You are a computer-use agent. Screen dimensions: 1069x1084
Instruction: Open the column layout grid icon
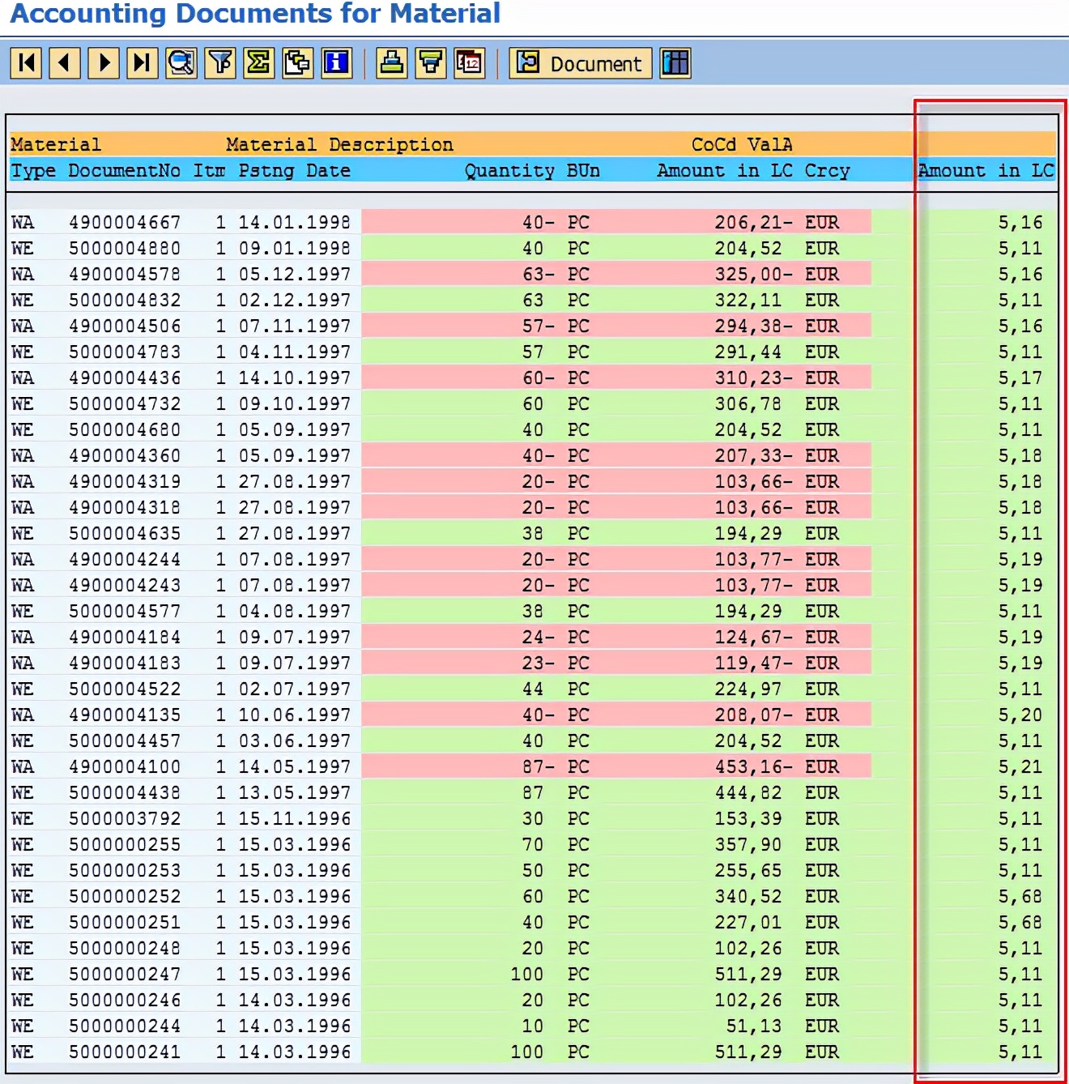tap(675, 63)
